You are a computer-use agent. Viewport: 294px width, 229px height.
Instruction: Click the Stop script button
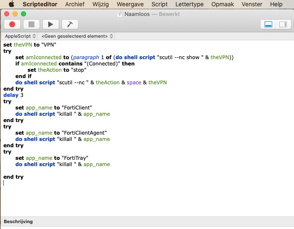point(31,24)
